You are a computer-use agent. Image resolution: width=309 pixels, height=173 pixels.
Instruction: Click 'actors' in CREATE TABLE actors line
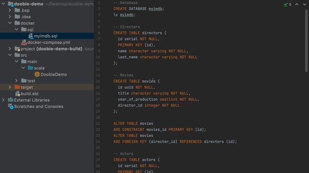pyautogui.click(x=149, y=160)
